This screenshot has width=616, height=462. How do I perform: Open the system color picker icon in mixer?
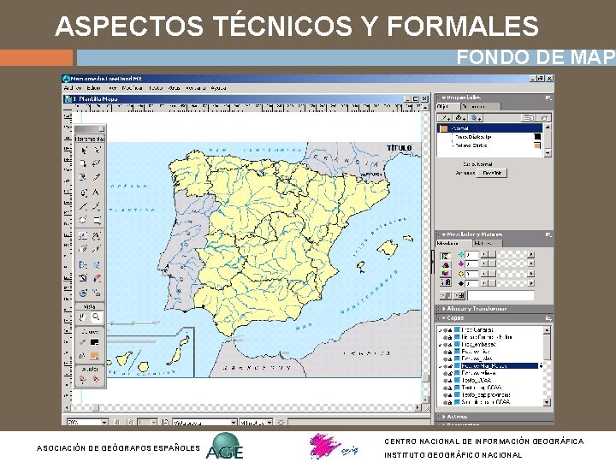click(446, 282)
